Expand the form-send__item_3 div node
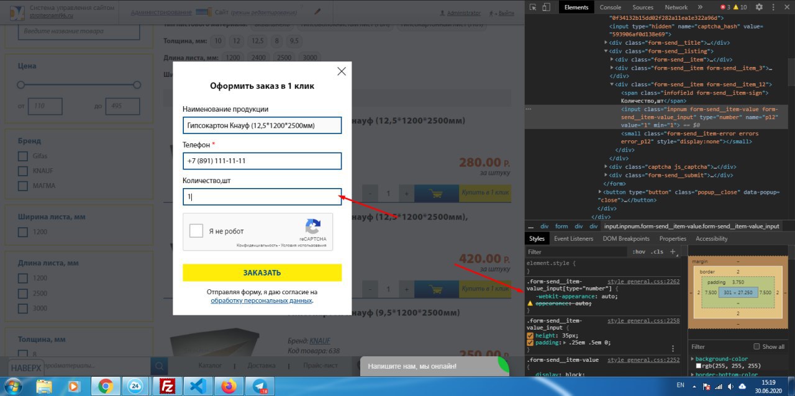Image resolution: width=795 pixels, height=396 pixels. click(612, 68)
